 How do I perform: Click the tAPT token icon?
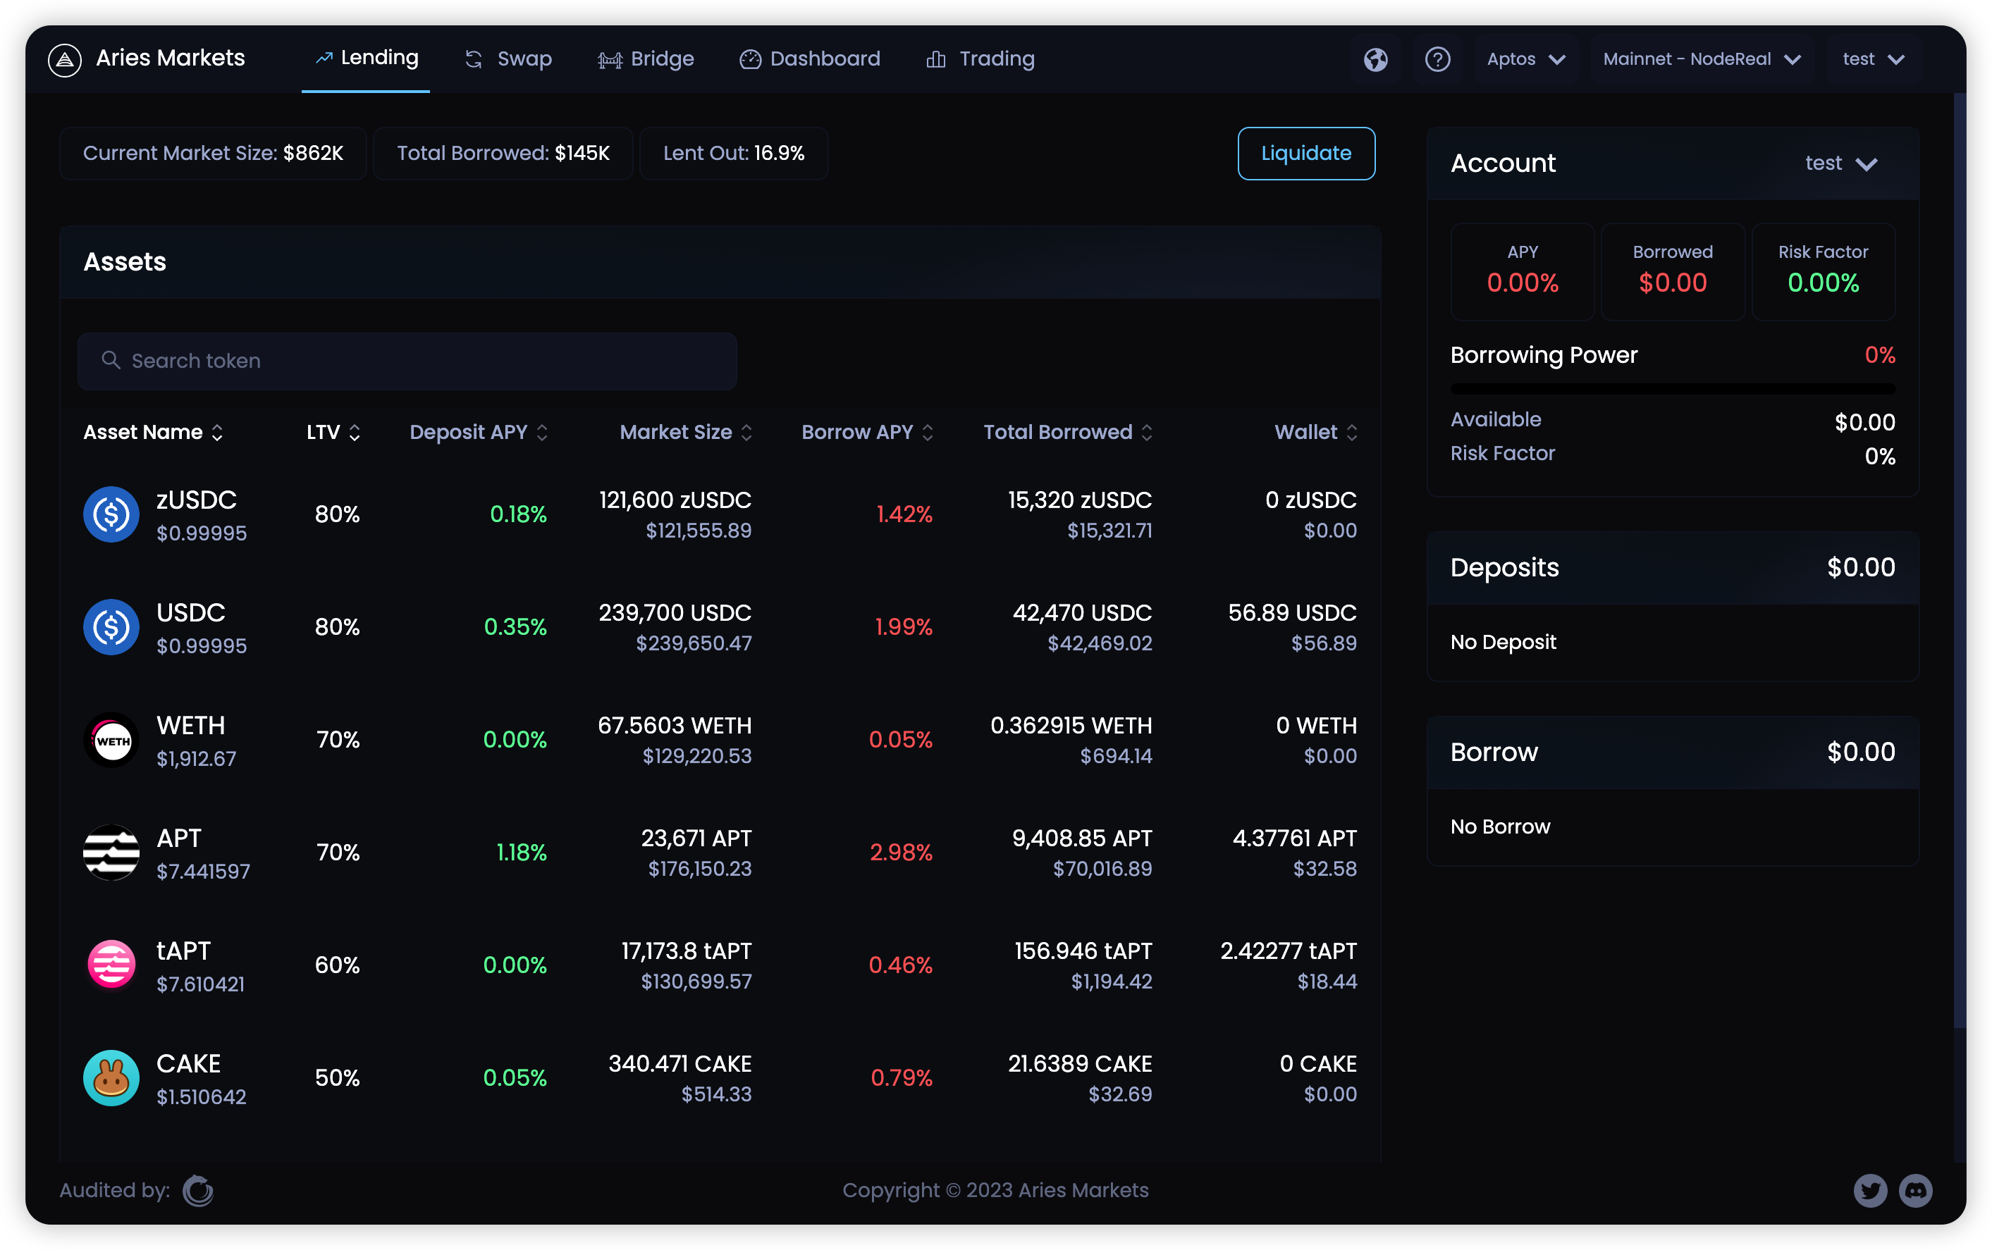[111, 965]
